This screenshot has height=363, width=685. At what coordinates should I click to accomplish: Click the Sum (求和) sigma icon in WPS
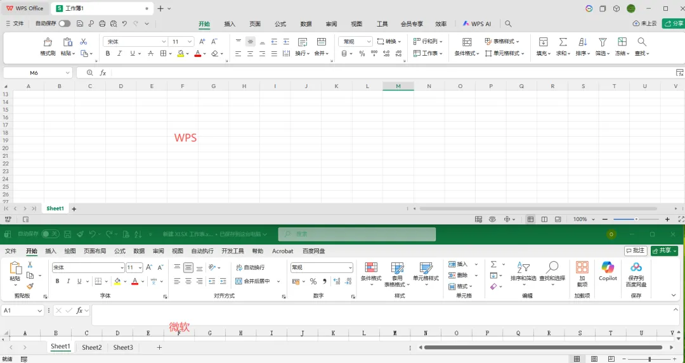point(563,42)
